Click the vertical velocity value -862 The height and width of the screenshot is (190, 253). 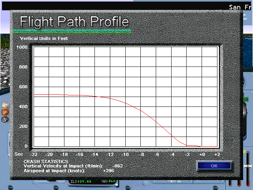coord(117,166)
